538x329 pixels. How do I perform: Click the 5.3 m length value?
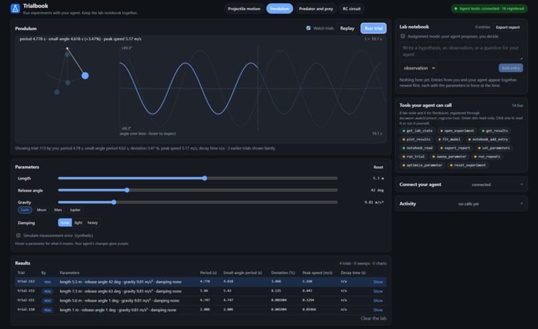378,178
